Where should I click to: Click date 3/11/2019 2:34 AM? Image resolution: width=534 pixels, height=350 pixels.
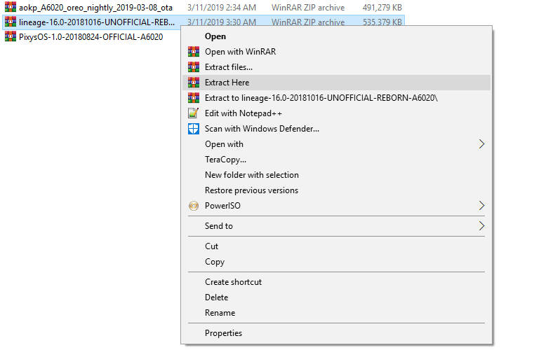[222, 8]
